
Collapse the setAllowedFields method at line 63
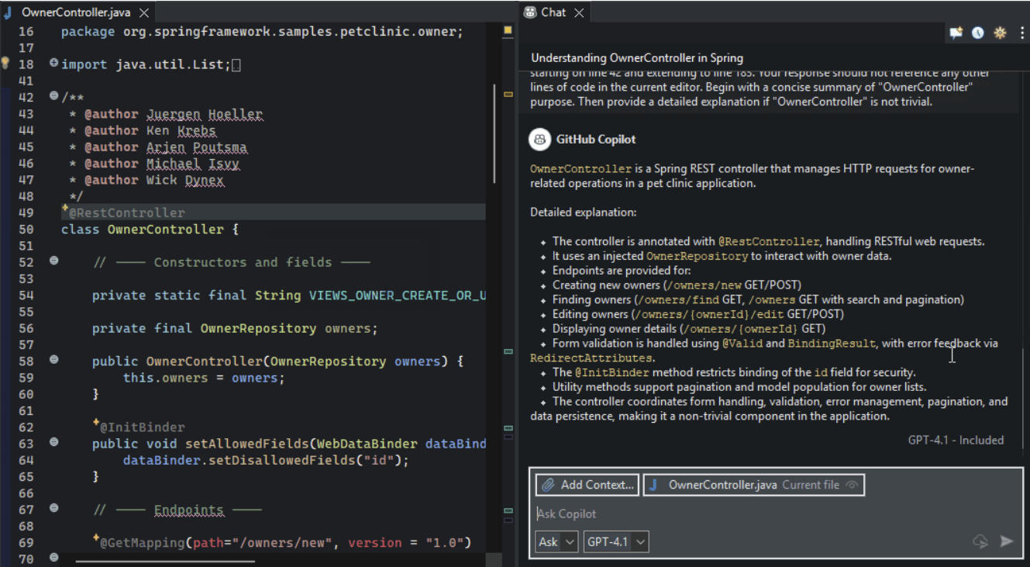(x=53, y=442)
